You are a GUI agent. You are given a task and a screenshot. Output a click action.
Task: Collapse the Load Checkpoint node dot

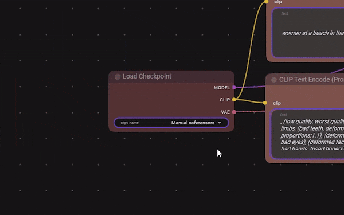coord(118,77)
